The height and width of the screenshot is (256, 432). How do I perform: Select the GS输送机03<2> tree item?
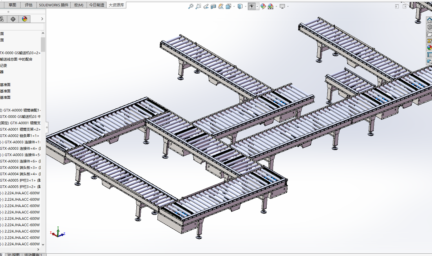point(20,53)
